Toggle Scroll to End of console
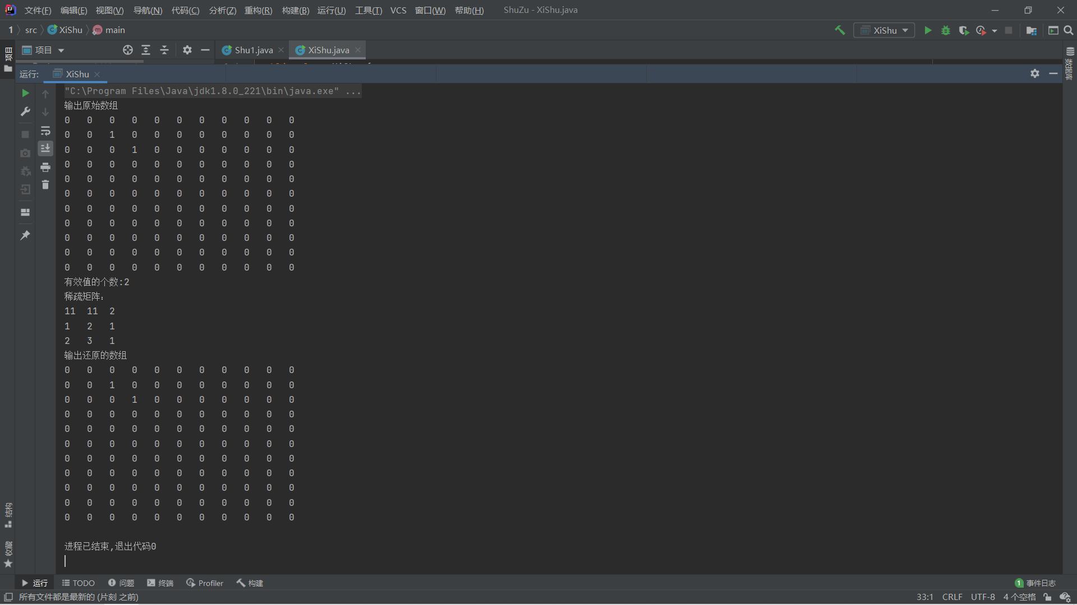 click(45, 148)
